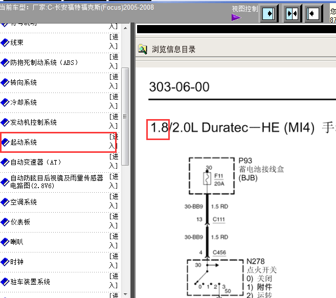
Task: Click the F11 20A fuse label
Action: pos(219,179)
